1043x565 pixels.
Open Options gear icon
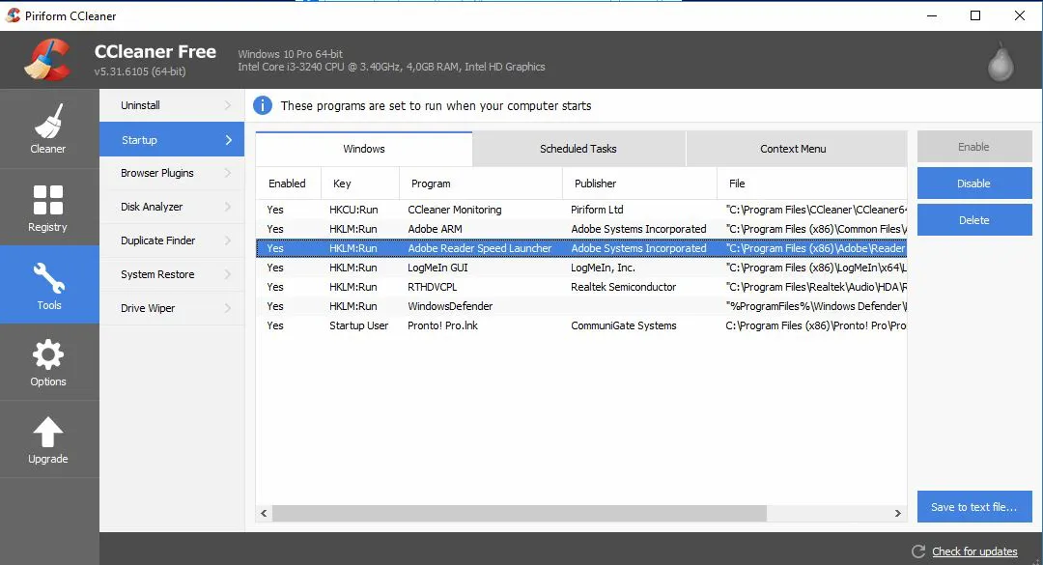click(48, 355)
